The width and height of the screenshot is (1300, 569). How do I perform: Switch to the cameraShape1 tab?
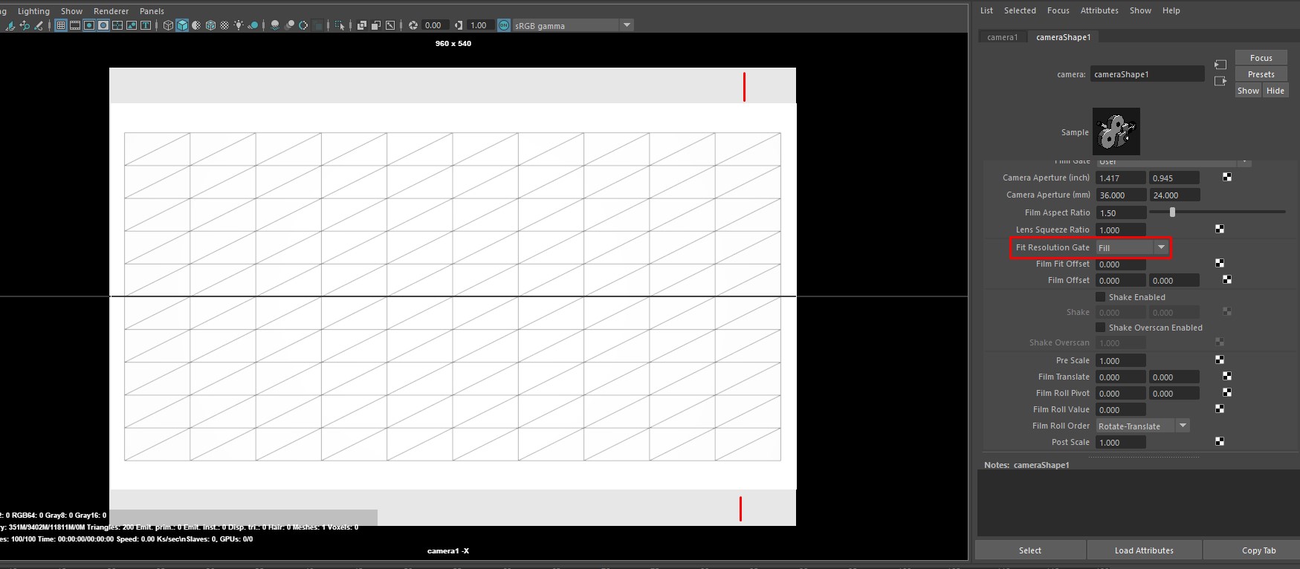pyautogui.click(x=1064, y=37)
